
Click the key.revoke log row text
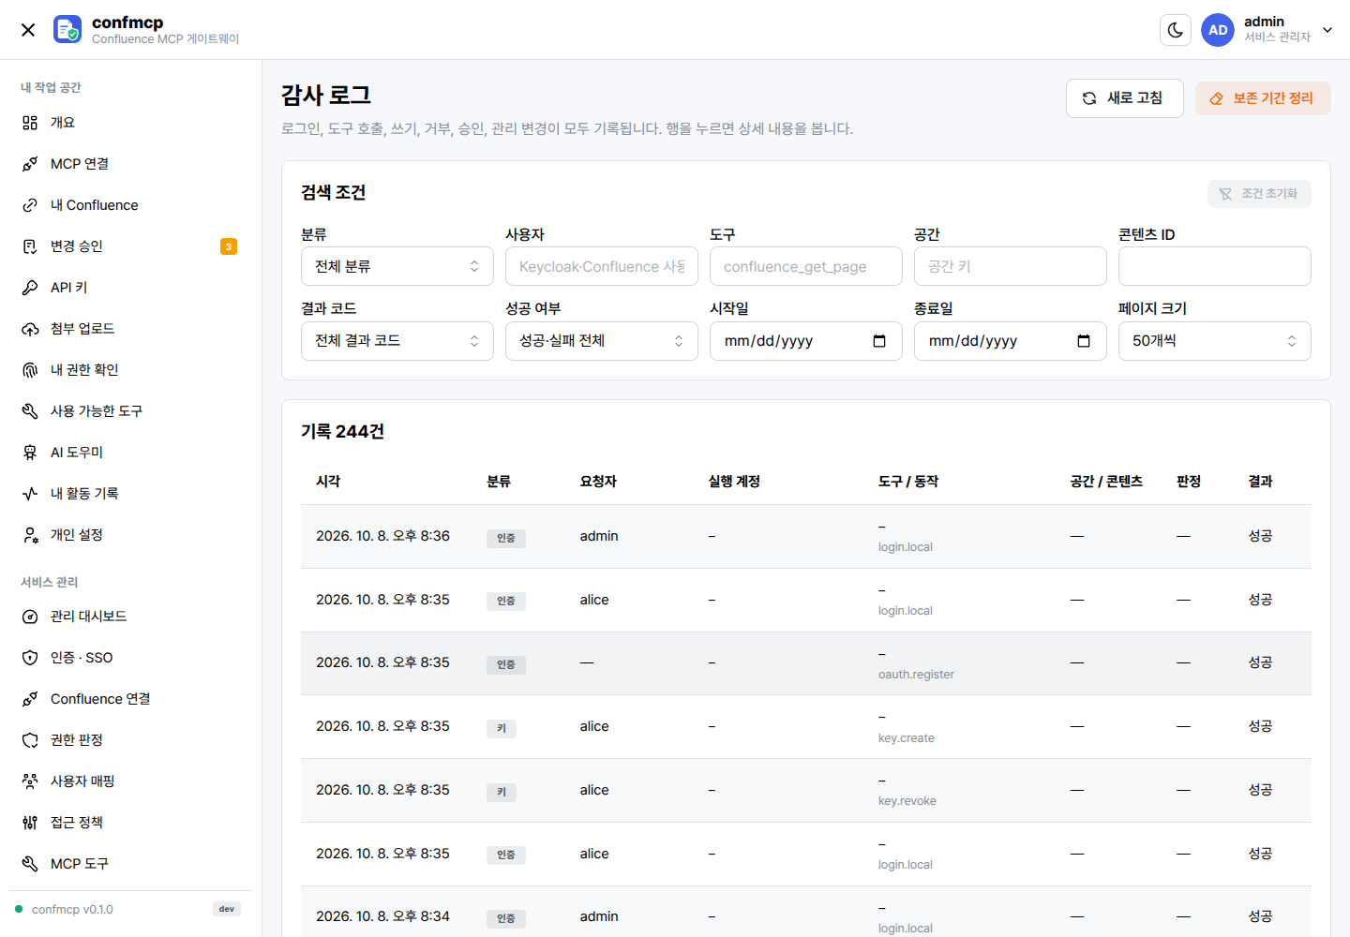[907, 801]
